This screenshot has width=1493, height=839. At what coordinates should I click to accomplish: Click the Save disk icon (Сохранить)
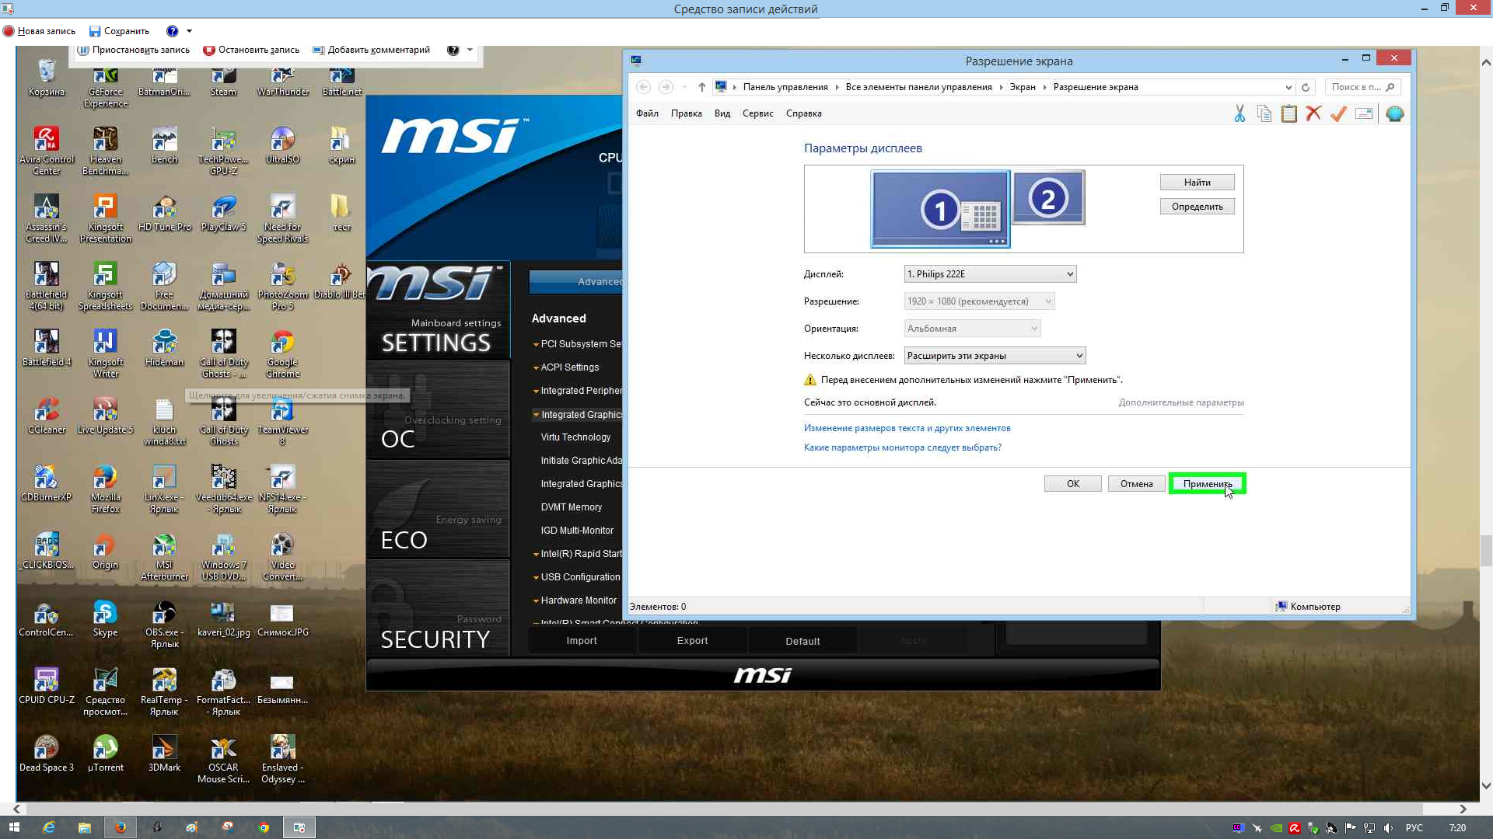95,31
